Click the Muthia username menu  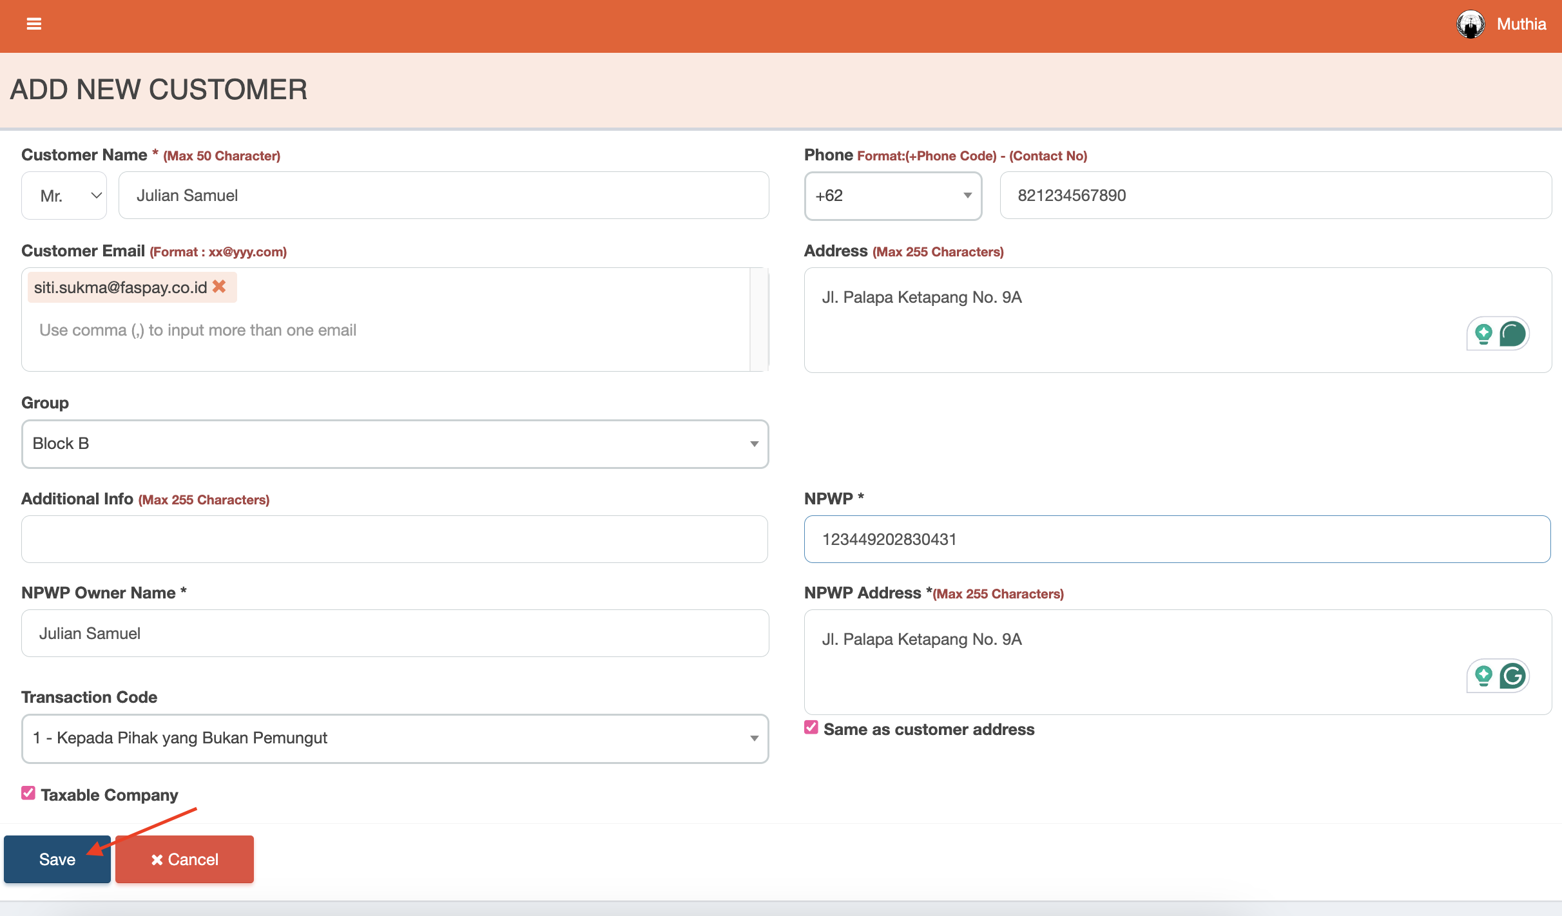pos(1521,24)
